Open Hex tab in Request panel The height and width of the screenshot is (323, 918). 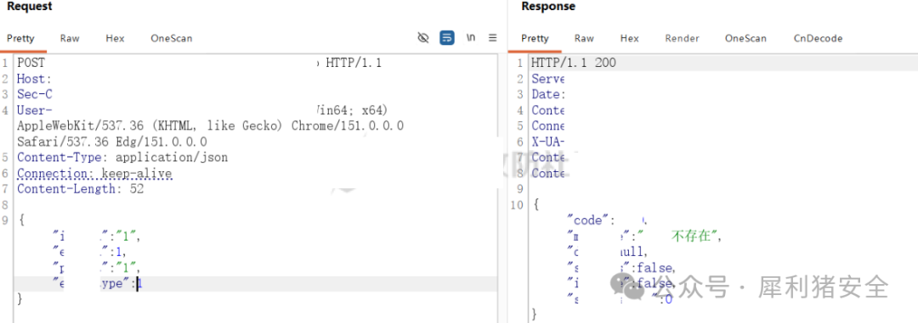tap(115, 38)
